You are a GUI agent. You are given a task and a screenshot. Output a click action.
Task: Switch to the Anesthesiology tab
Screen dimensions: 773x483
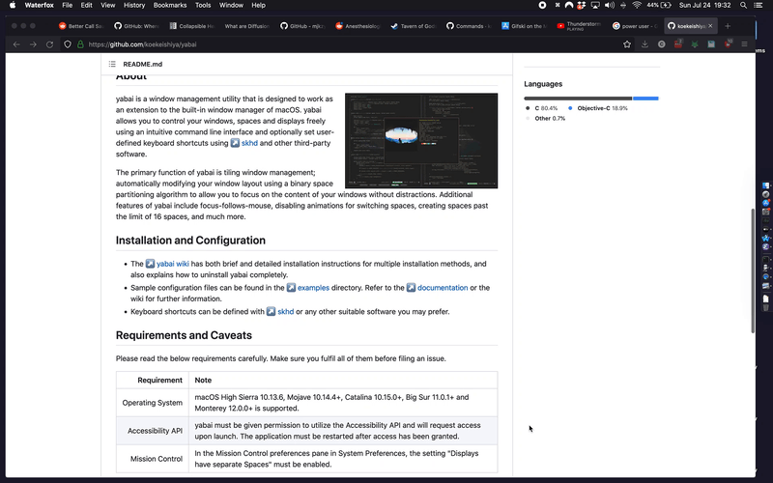358,26
